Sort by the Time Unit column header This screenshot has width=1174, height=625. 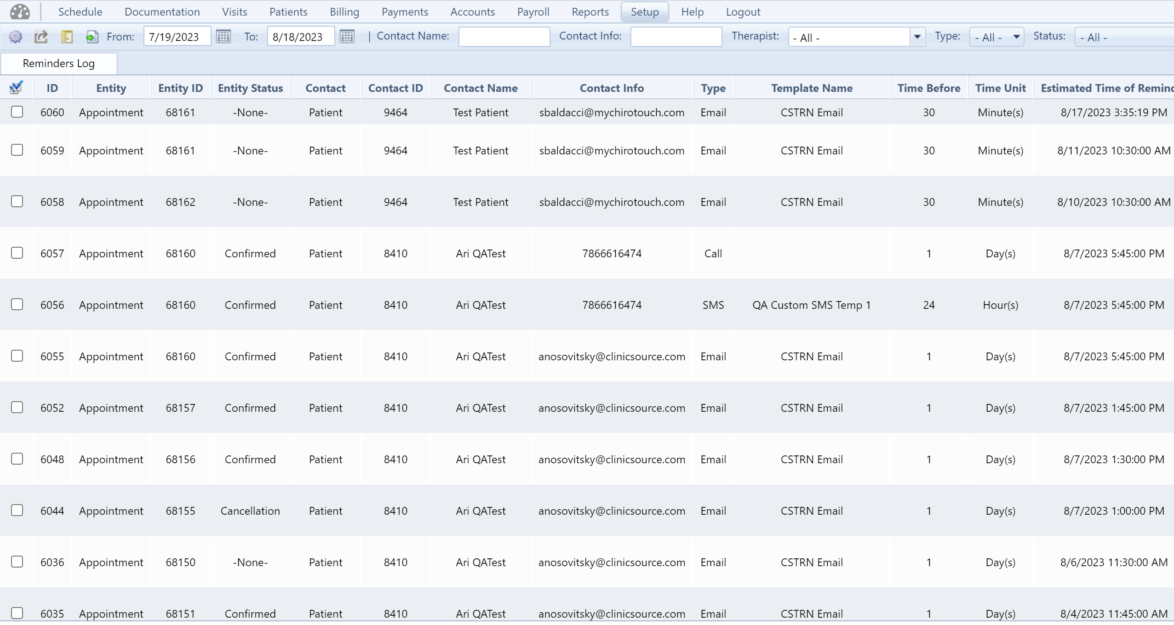1001,88
